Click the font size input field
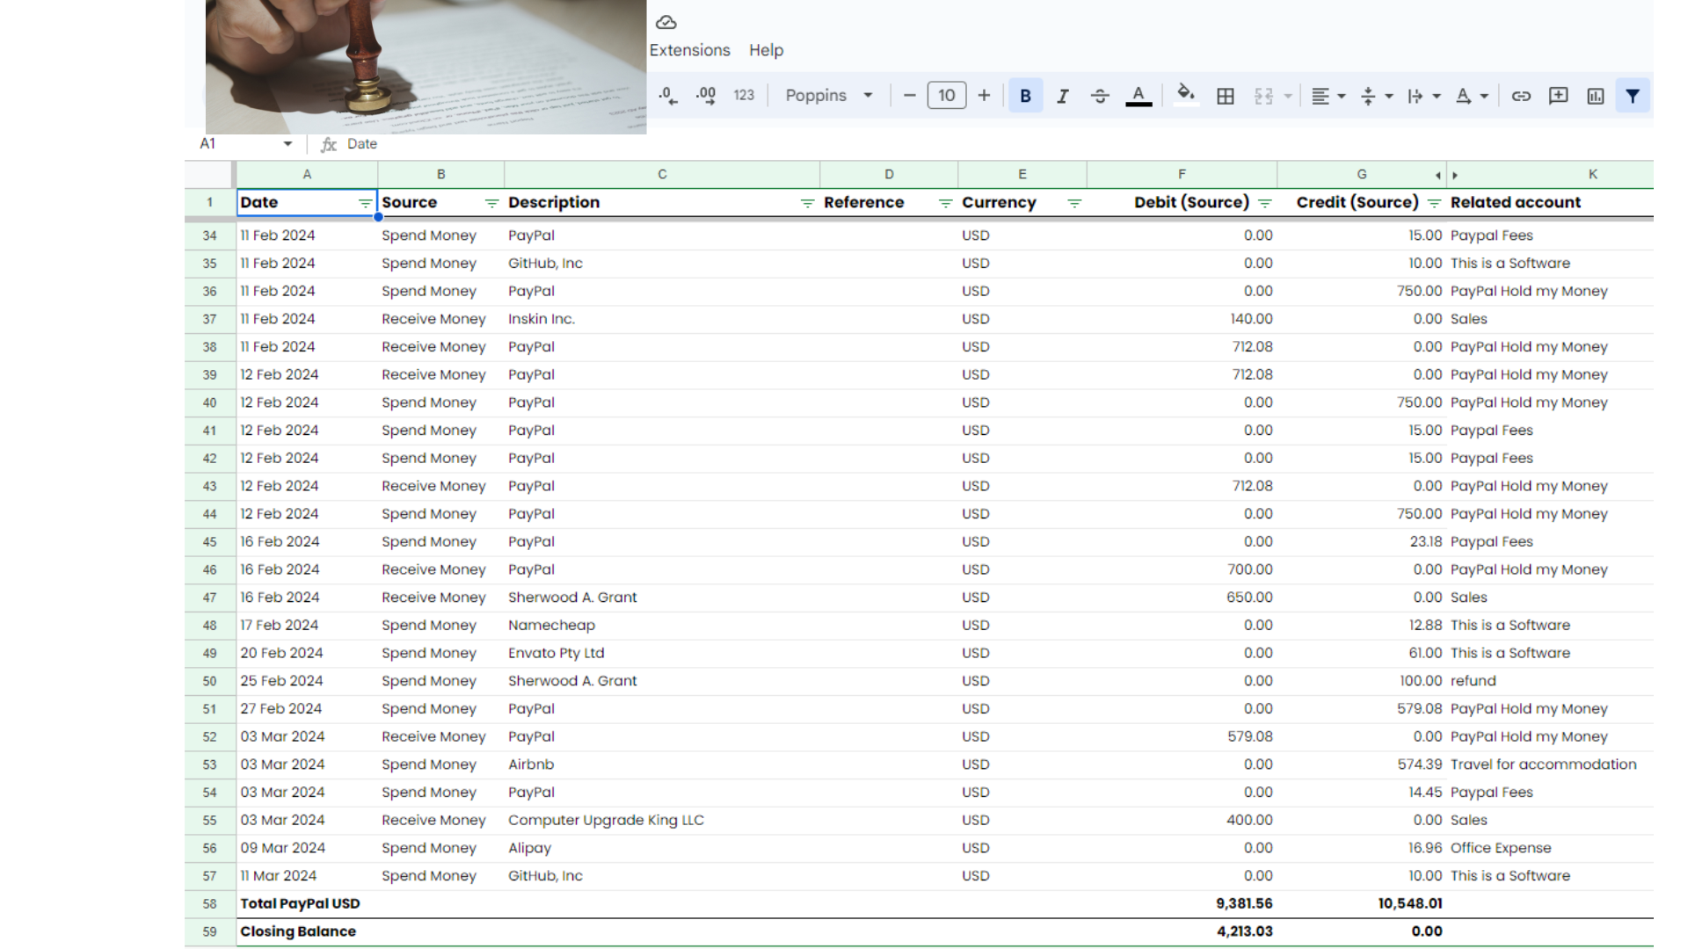The width and height of the screenshot is (1688, 949). (946, 96)
